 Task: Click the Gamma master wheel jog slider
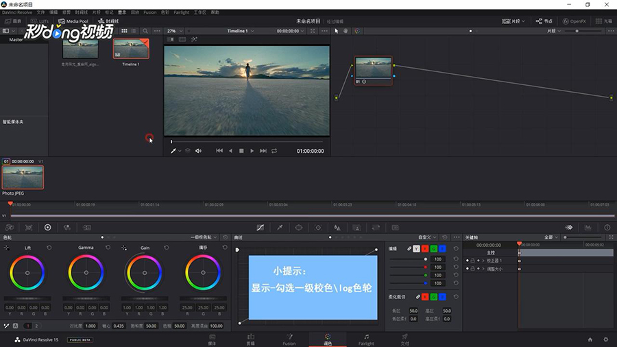86,298
